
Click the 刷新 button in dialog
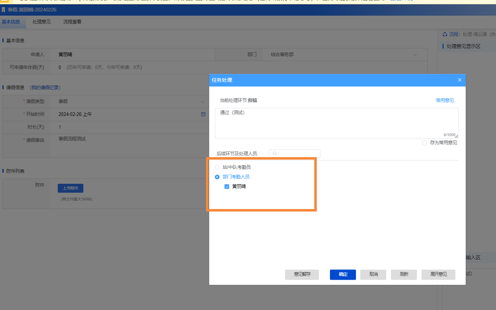pos(404,274)
